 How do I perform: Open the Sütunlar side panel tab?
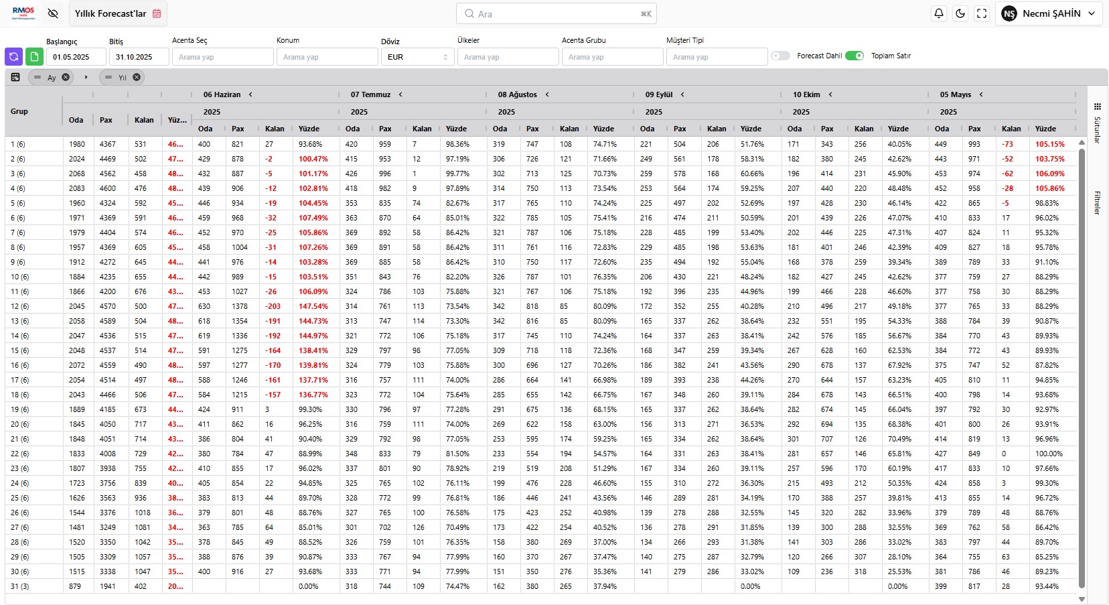click(x=1098, y=124)
